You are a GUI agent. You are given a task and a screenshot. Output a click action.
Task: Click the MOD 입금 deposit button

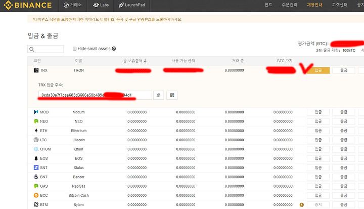[x=318, y=112]
